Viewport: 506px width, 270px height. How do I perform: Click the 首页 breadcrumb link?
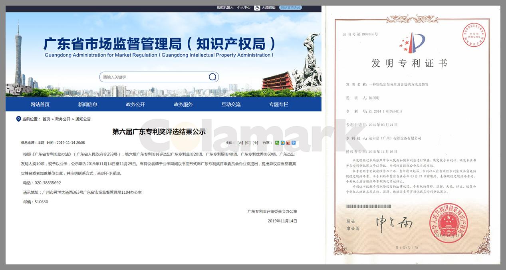coord(46,119)
